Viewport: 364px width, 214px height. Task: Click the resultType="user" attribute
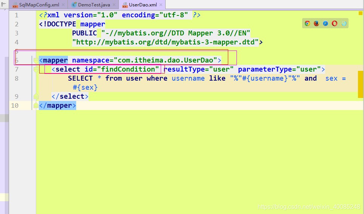(198, 69)
